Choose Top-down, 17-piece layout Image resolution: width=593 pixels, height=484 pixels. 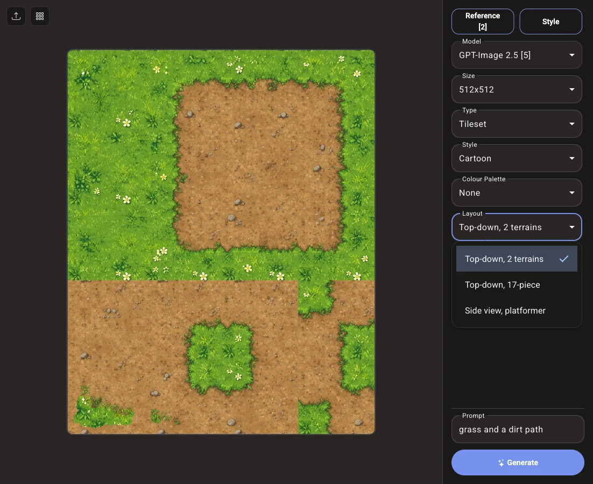click(x=517, y=285)
